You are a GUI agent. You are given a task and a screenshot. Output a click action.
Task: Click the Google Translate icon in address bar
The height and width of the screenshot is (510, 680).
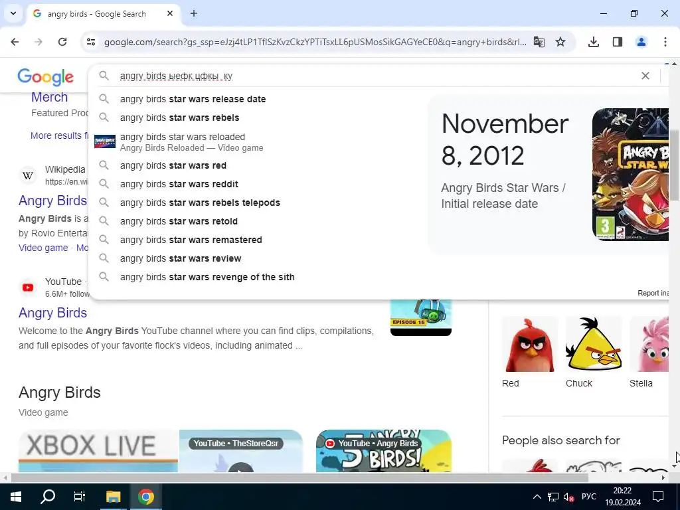(x=539, y=42)
